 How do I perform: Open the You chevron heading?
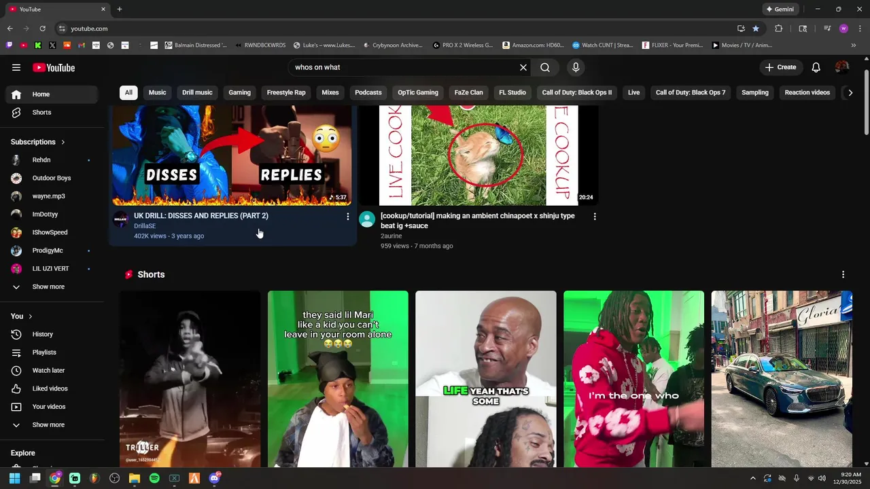tap(22, 316)
